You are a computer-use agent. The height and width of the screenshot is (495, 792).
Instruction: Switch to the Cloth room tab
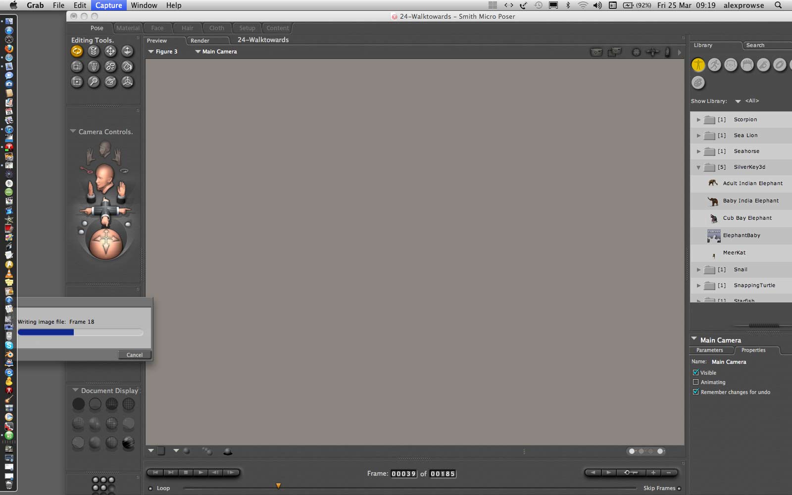217,28
